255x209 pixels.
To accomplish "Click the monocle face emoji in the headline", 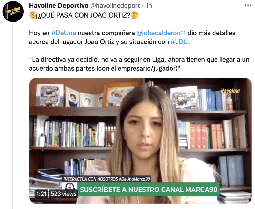I will [33, 15].
